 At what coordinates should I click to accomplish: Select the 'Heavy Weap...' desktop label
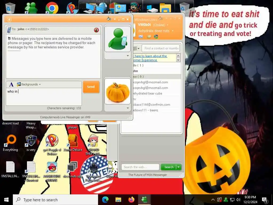tap(31, 125)
